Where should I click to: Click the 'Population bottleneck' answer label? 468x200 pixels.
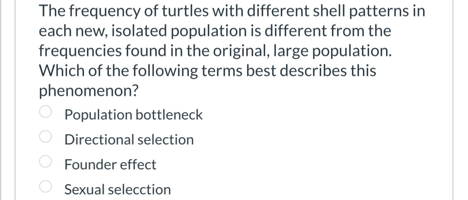click(x=134, y=115)
